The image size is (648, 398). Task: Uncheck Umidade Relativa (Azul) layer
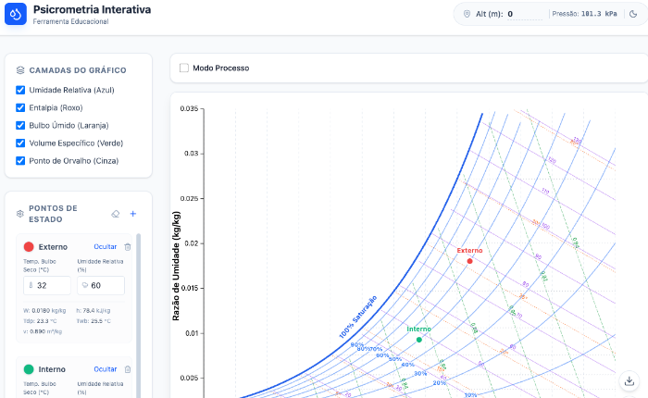click(x=20, y=90)
